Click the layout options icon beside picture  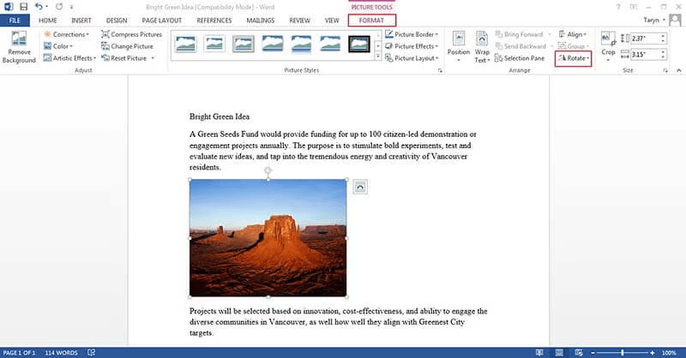359,187
